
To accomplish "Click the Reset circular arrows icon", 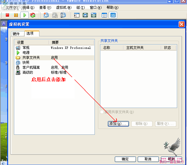I will [x=33, y=15].
